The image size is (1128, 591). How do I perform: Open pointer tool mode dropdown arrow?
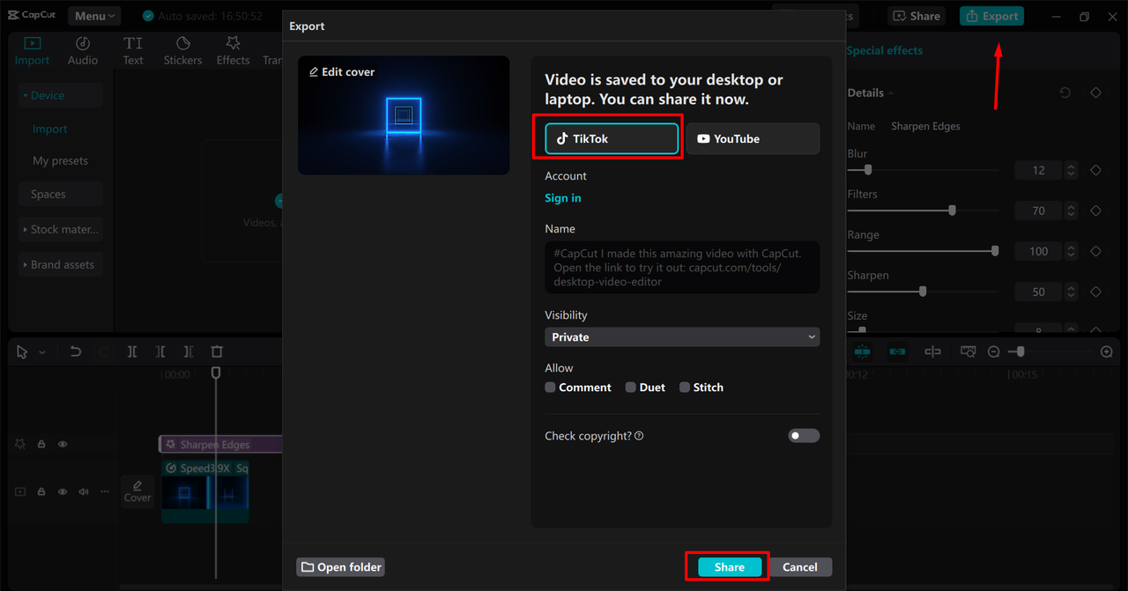coord(41,352)
